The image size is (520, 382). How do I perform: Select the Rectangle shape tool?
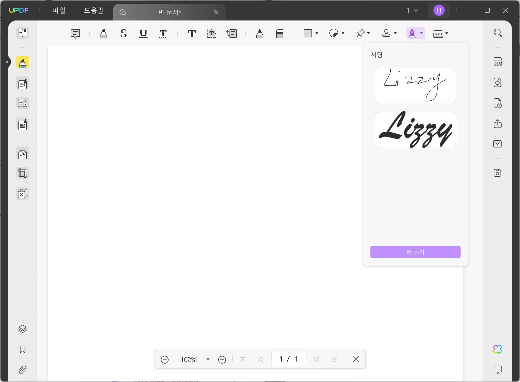click(x=308, y=34)
